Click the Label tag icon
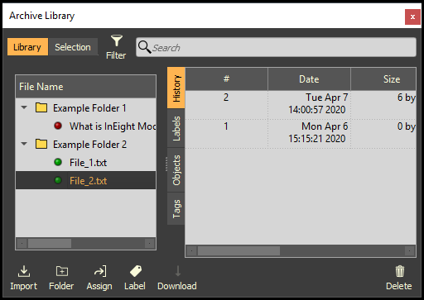The width and height of the screenshot is (424, 300). 136,271
